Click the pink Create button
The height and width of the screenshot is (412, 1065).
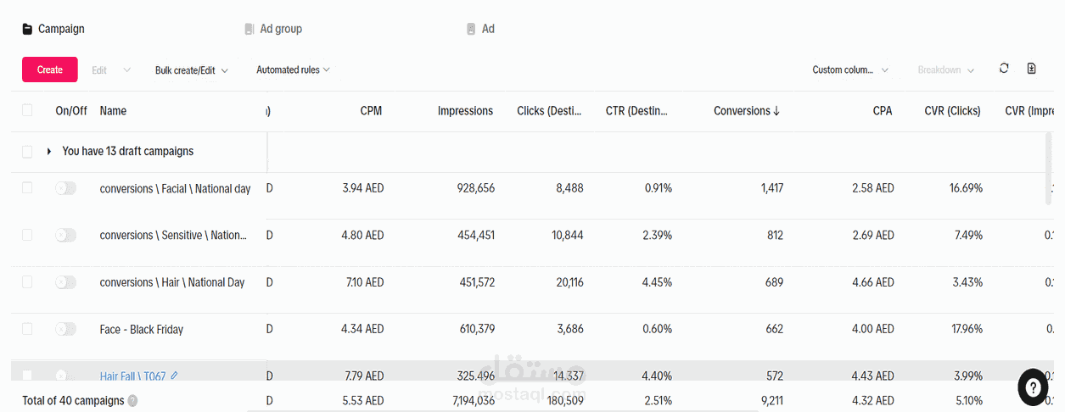tap(50, 70)
